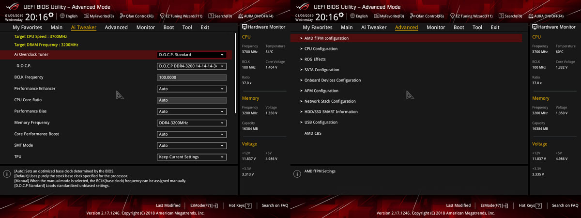The image size is (581, 218).
Task: Open date/time settings gear on Advanced screen
Action: tap(341, 16)
